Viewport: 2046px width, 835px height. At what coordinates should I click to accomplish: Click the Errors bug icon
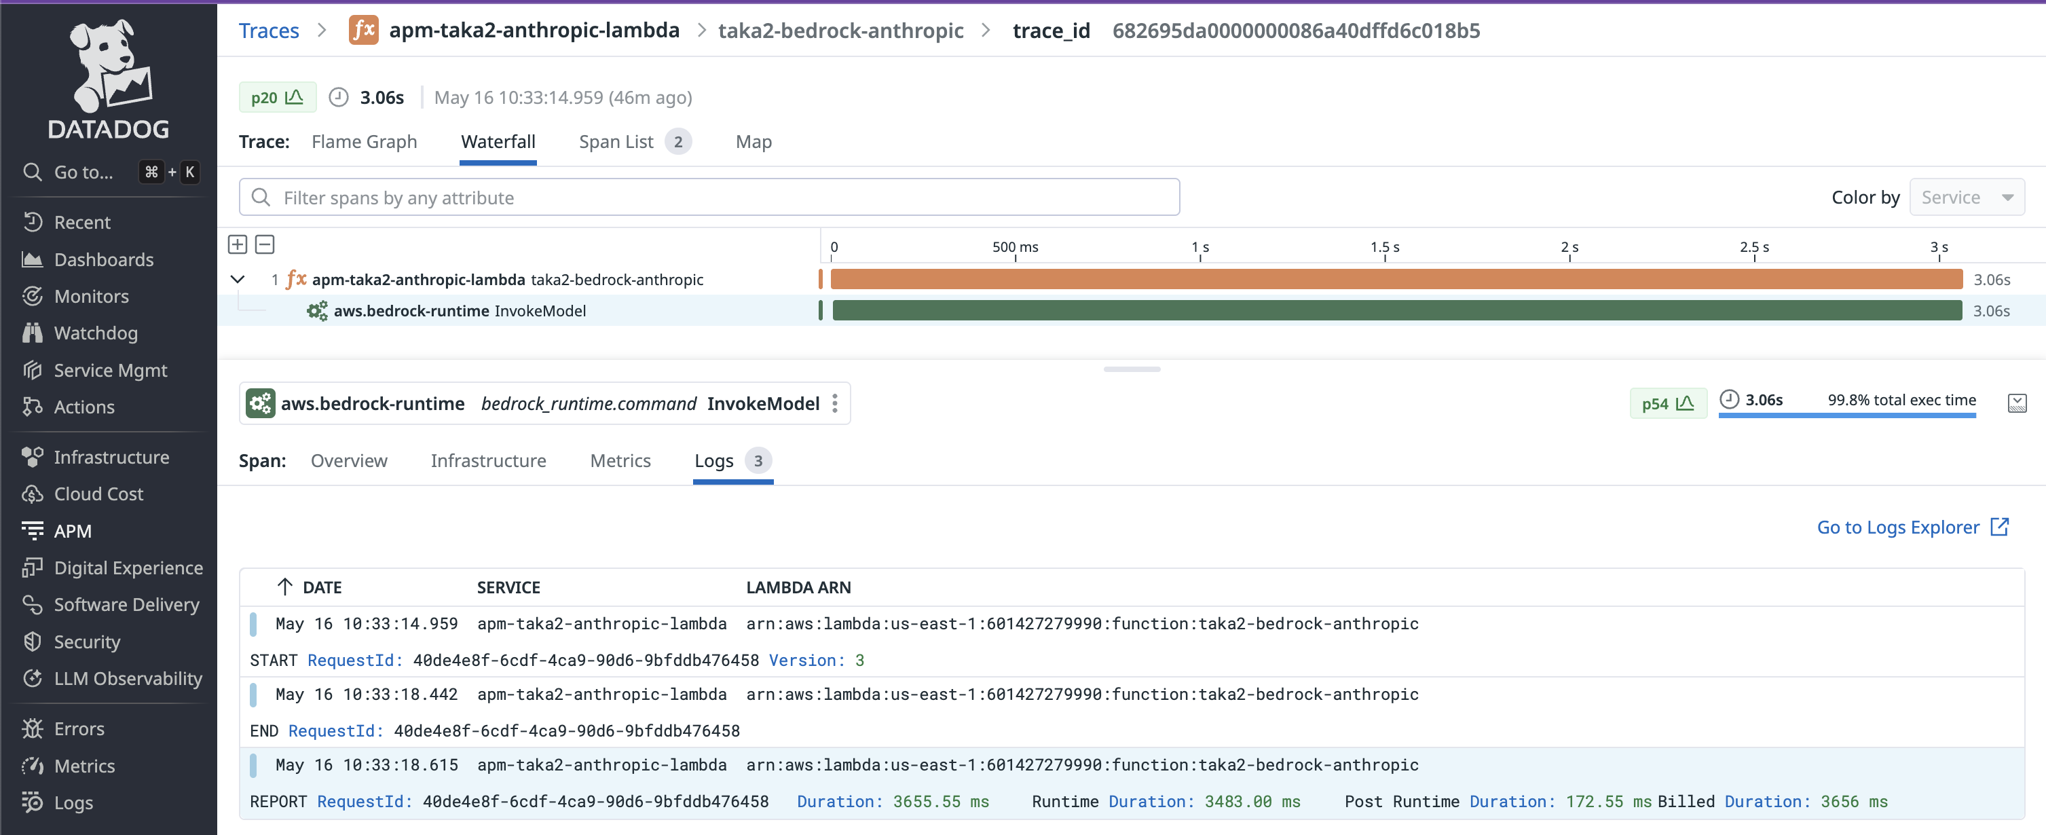tap(33, 728)
